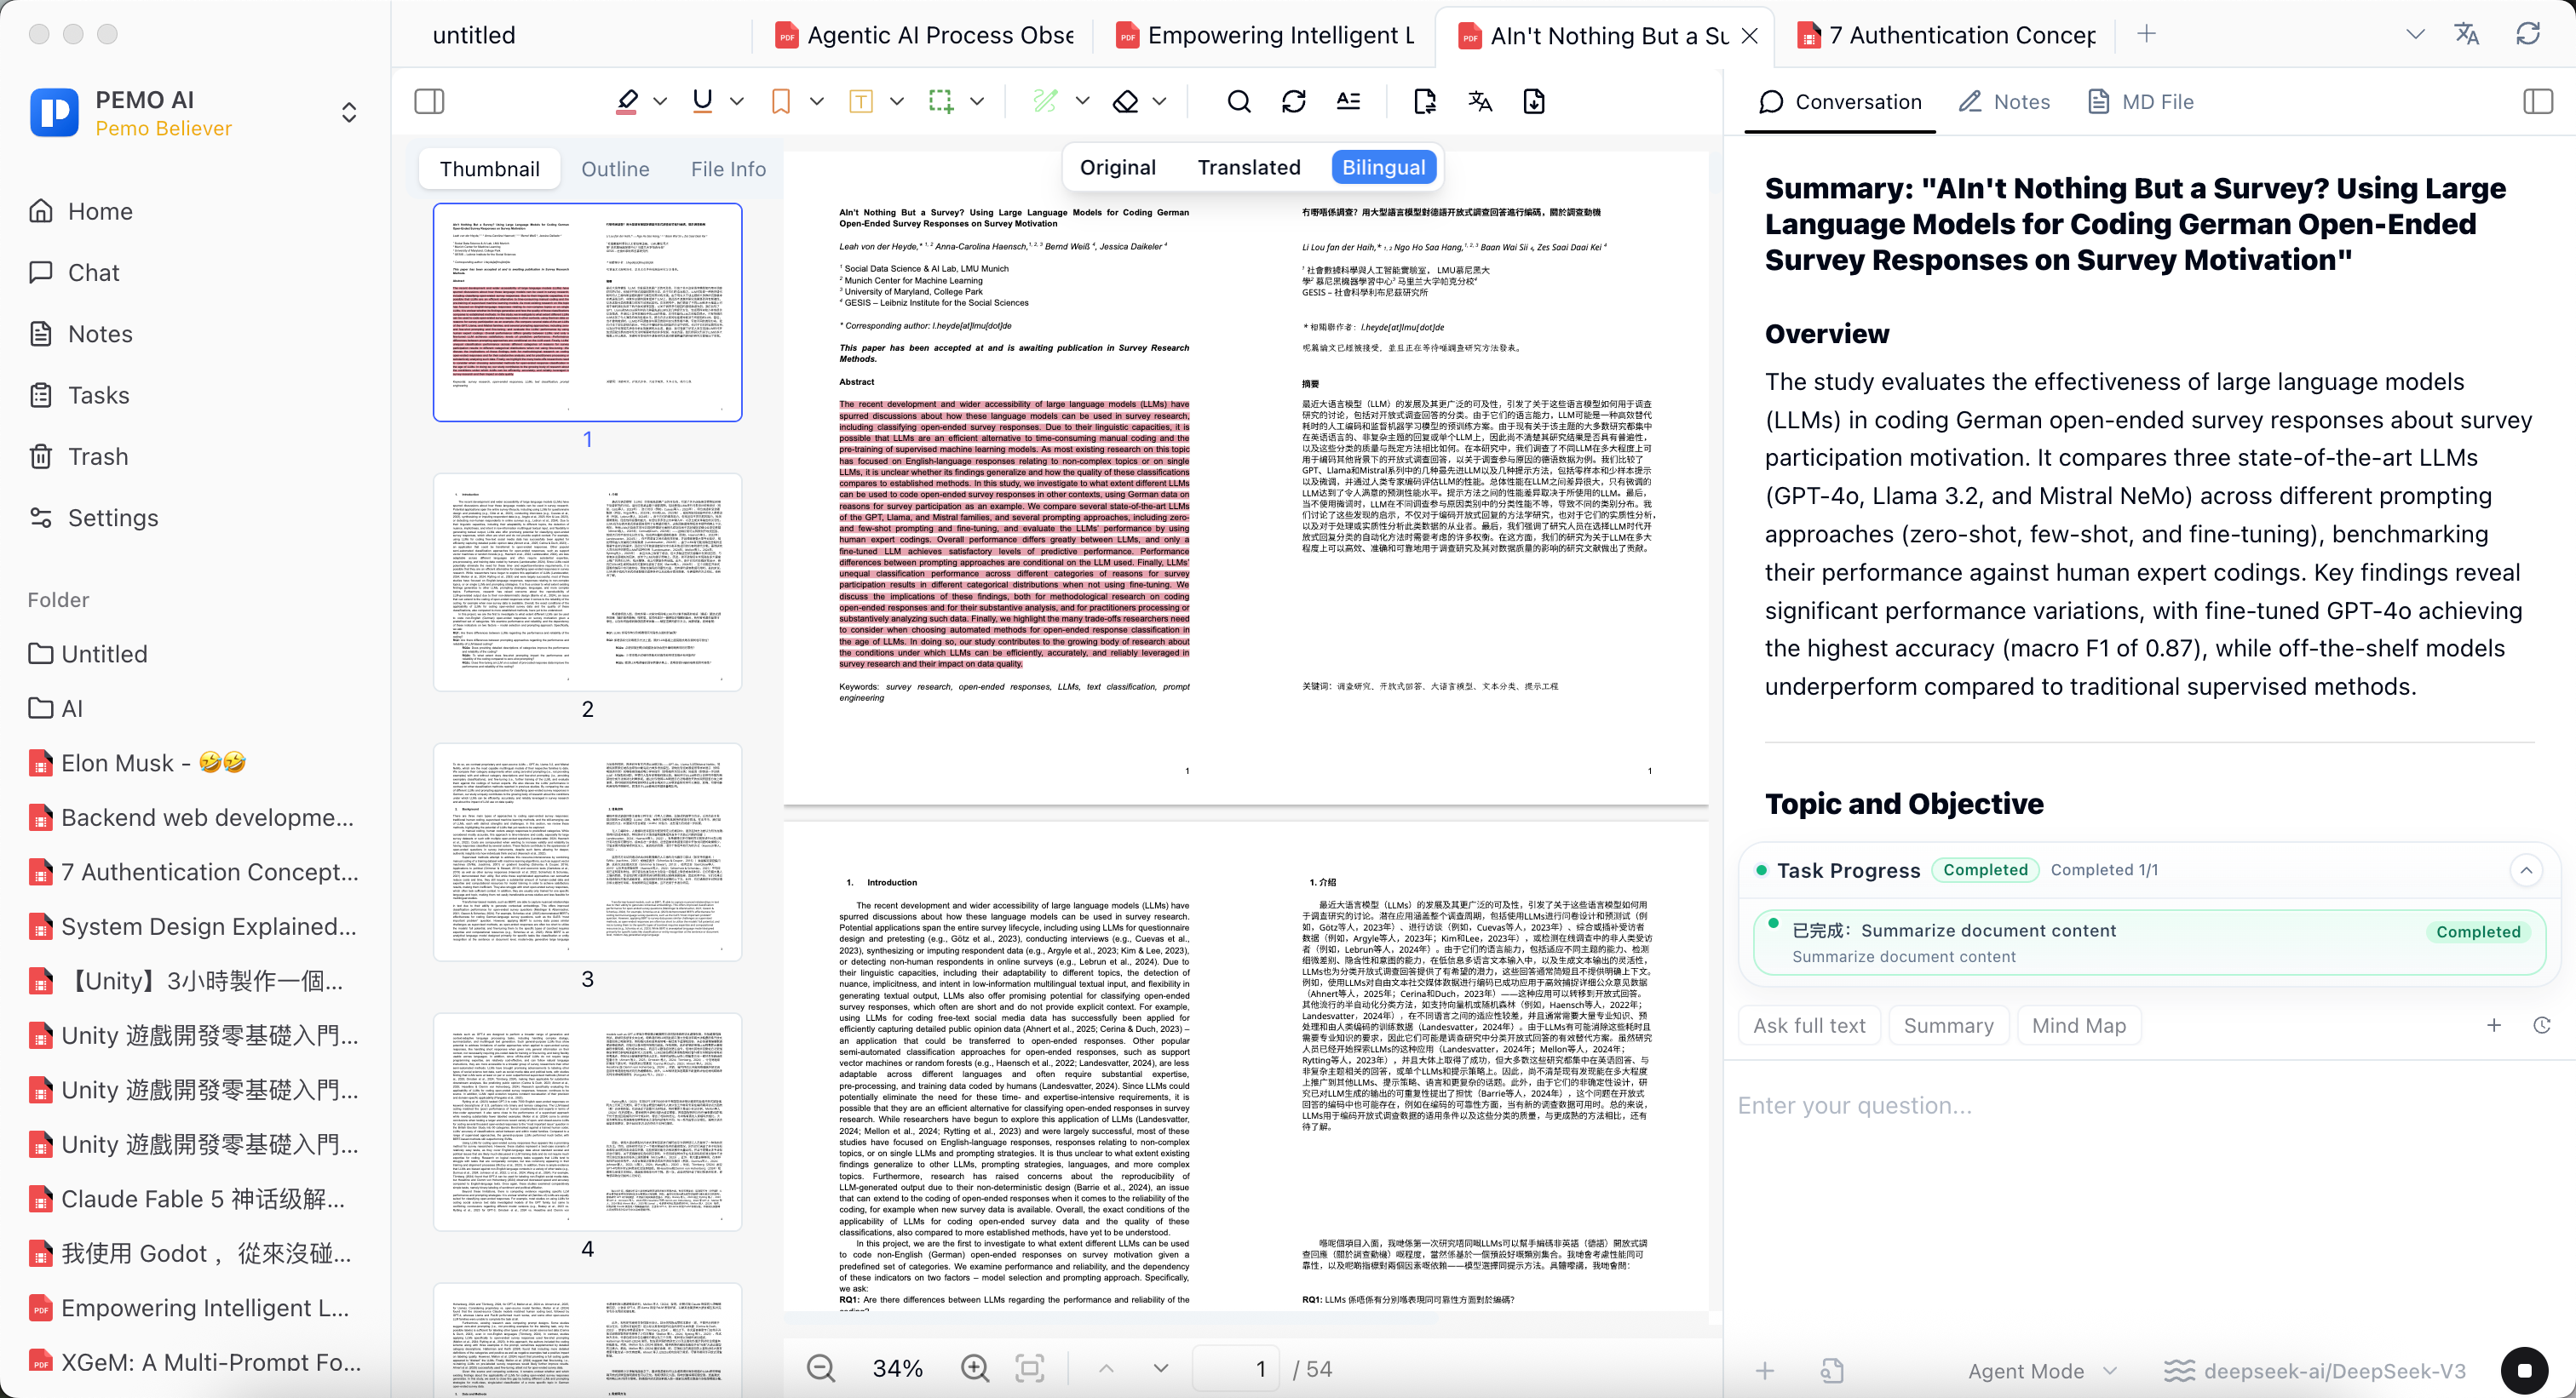Click the sync icon in title bar
The image size is (2576, 1398).
2528,34
